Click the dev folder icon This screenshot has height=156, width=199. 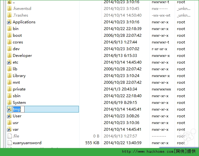[x=9, y=49]
